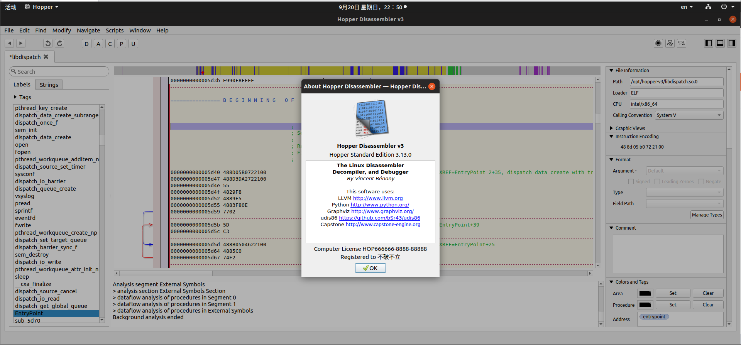Open the Navigate menu
Screen dimensions: 741x345
tap(88, 30)
